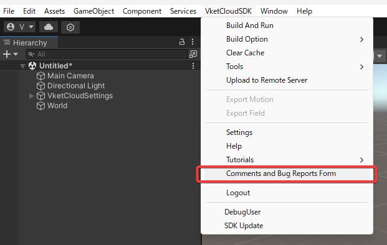The height and width of the screenshot is (245, 387).
Task: Click the scene search popup icon
Action: click(193, 54)
